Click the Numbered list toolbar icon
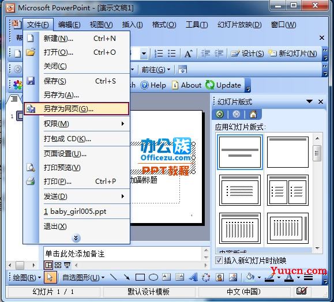Viewport: 334px width, 302px height. tap(159, 54)
